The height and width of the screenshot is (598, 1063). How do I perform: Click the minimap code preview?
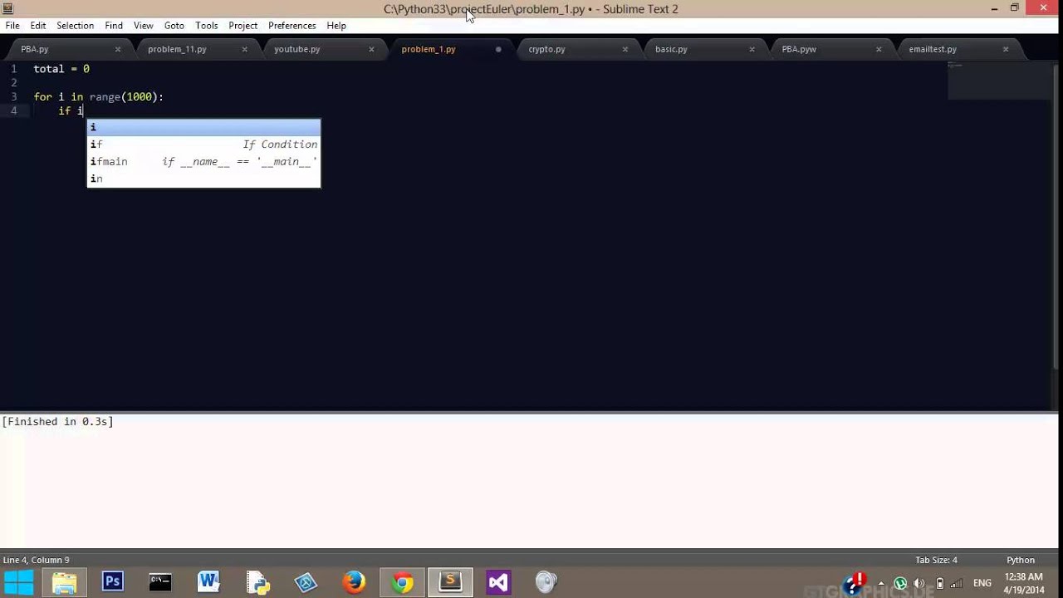coord(999,81)
